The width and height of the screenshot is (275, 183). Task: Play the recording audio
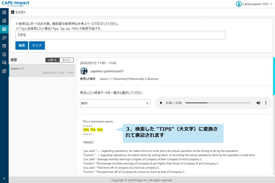click(x=161, y=103)
